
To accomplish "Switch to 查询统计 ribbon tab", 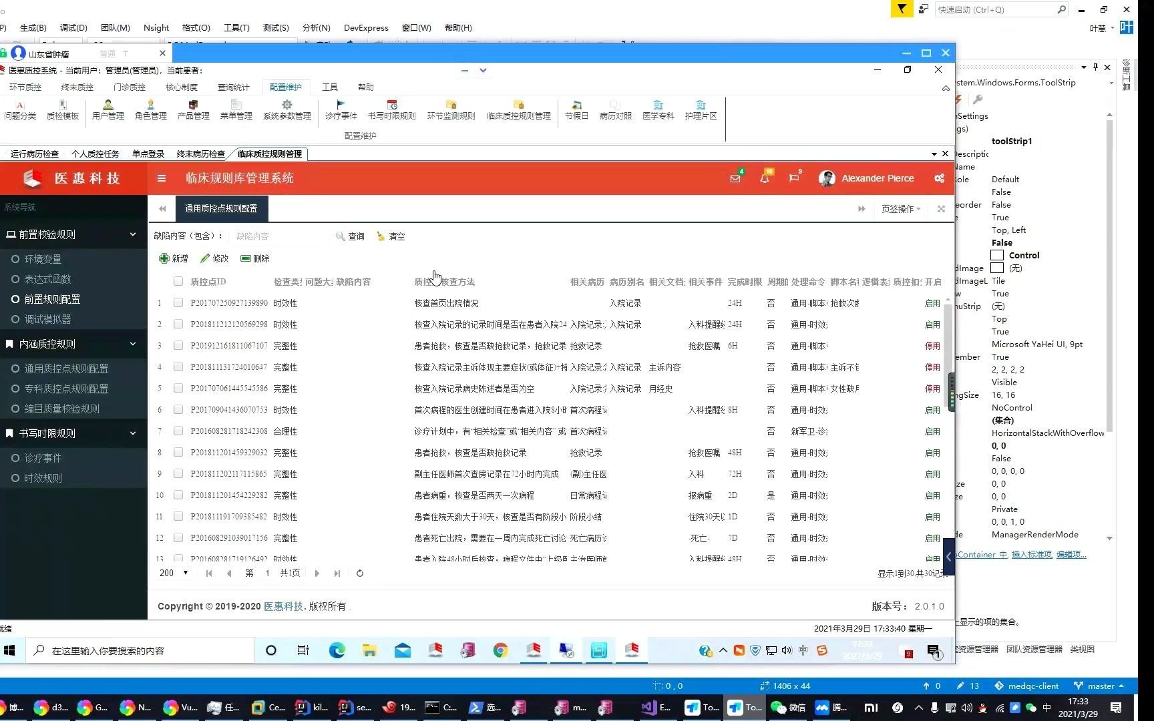I will [234, 87].
